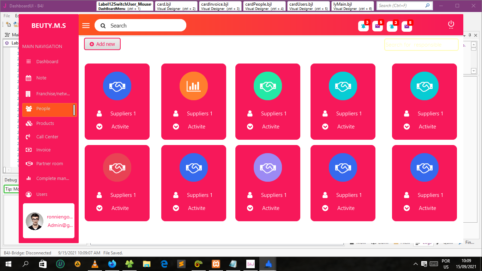Open the Windows Start menu

click(8, 264)
